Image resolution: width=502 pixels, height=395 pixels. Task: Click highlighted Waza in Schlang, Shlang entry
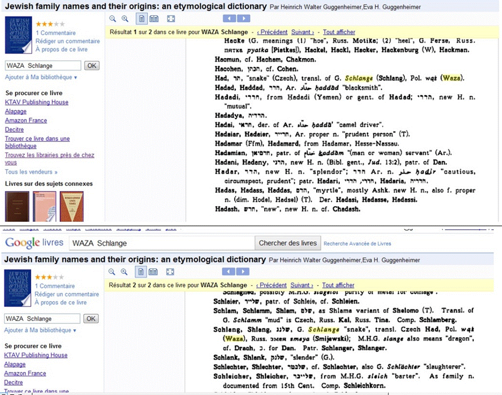(234, 339)
